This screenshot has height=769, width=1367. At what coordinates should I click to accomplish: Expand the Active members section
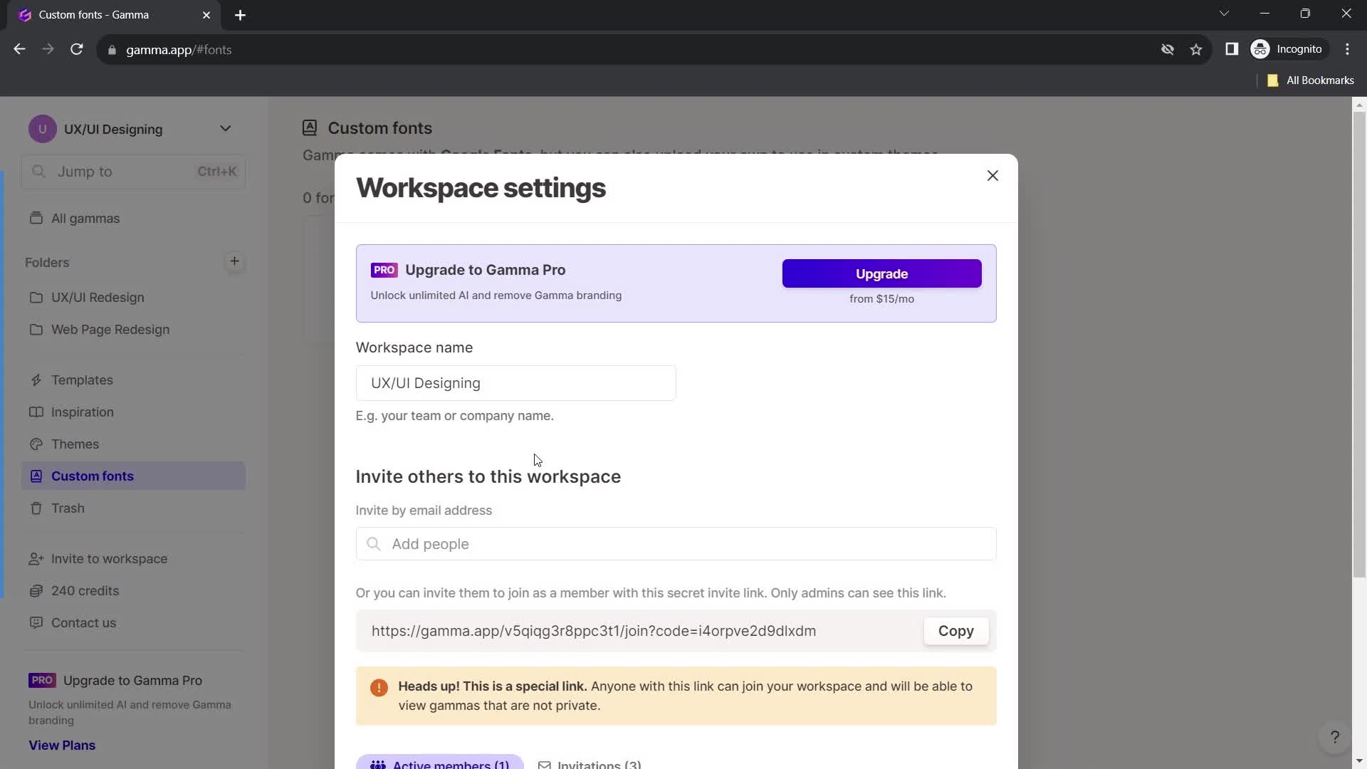[x=439, y=763]
